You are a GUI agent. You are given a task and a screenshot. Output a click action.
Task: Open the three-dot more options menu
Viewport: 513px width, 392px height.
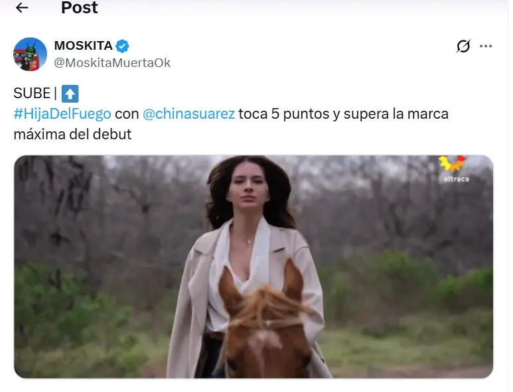[486, 46]
